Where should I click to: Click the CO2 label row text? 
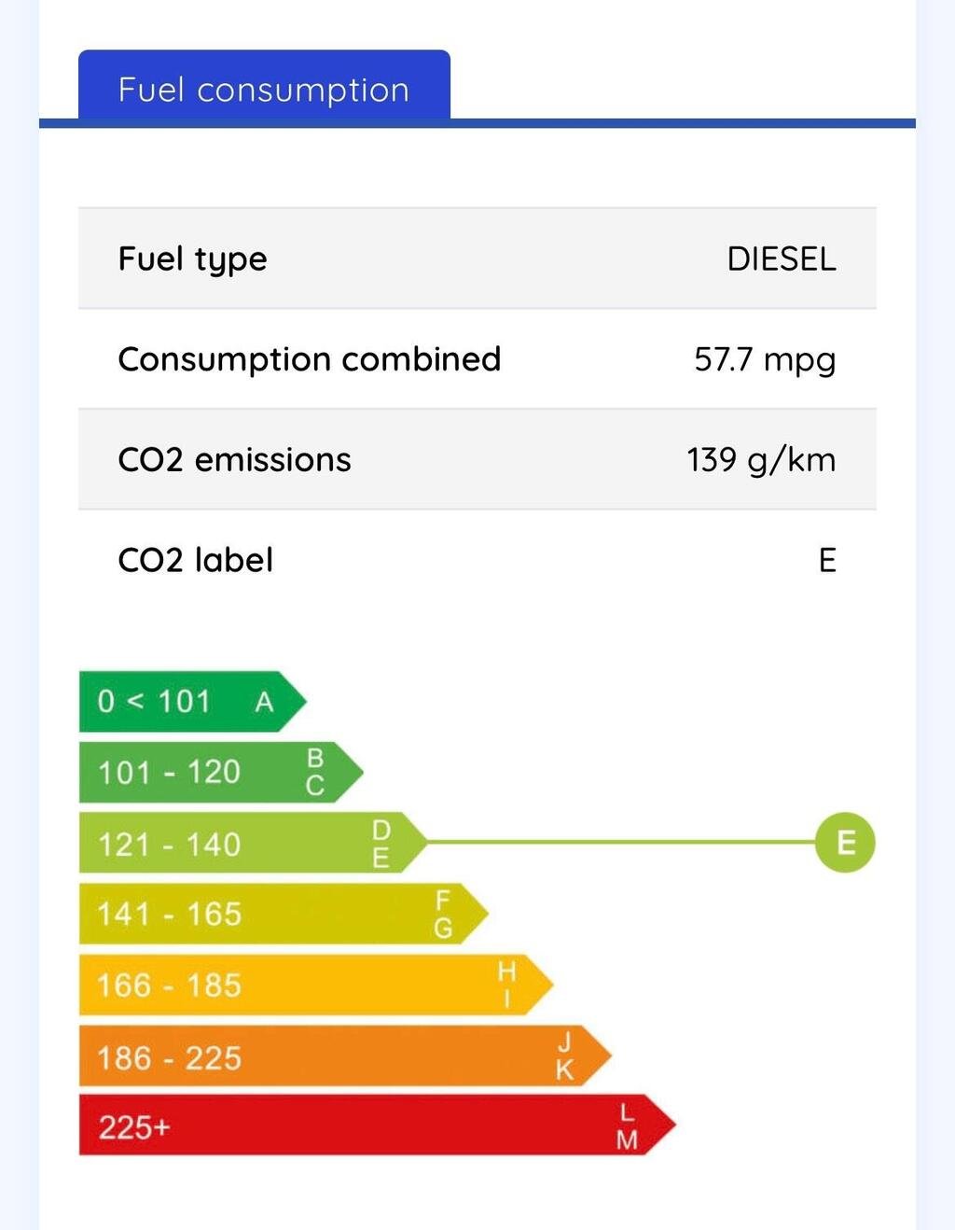pos(195,560)
